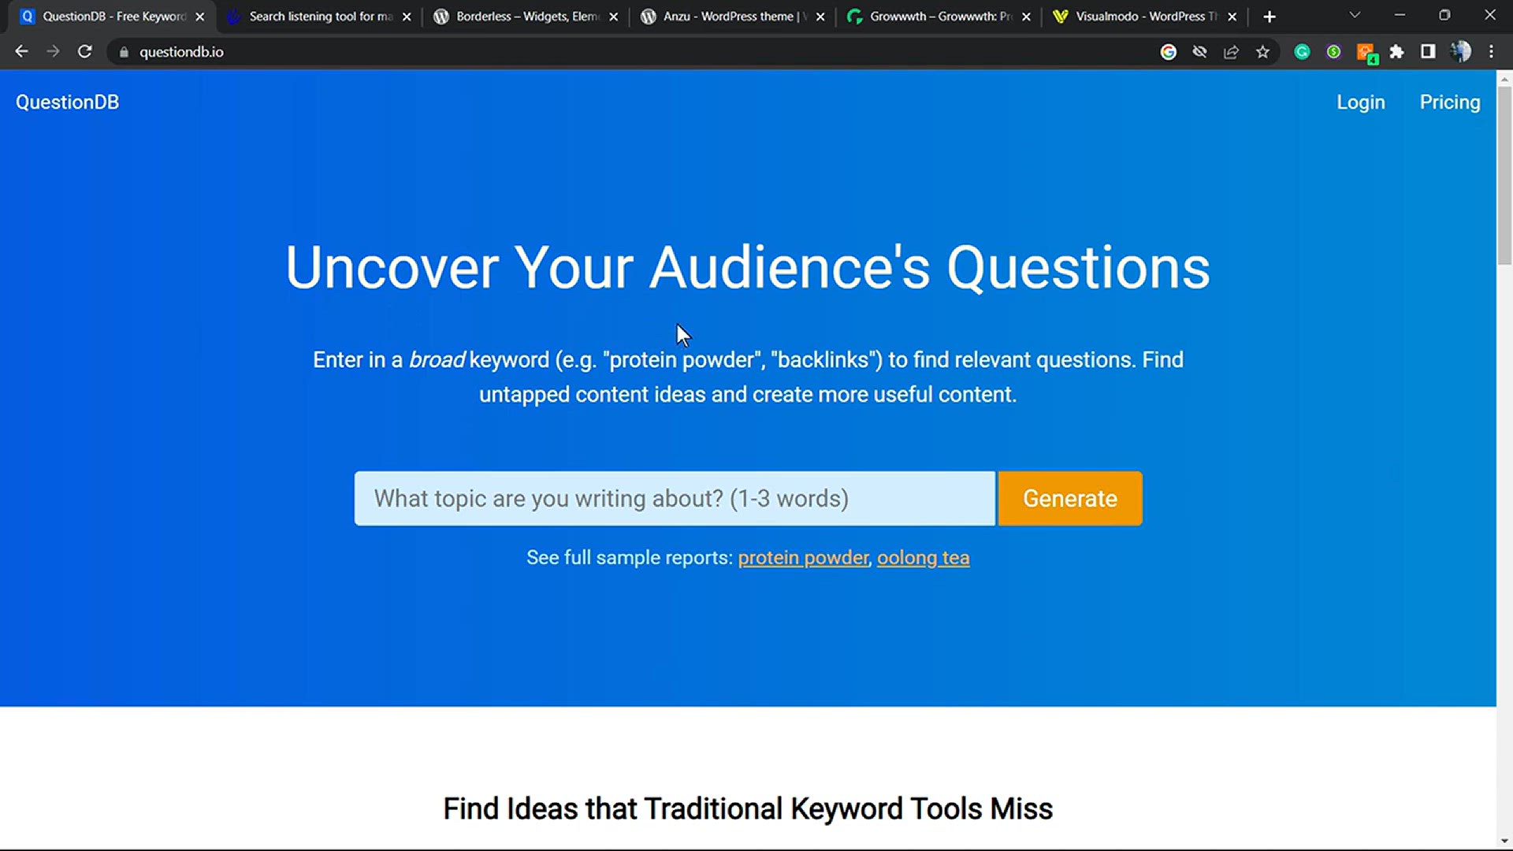Open the protein powder sample report
Screen dimensions: 1513x851
click(803, 558)
